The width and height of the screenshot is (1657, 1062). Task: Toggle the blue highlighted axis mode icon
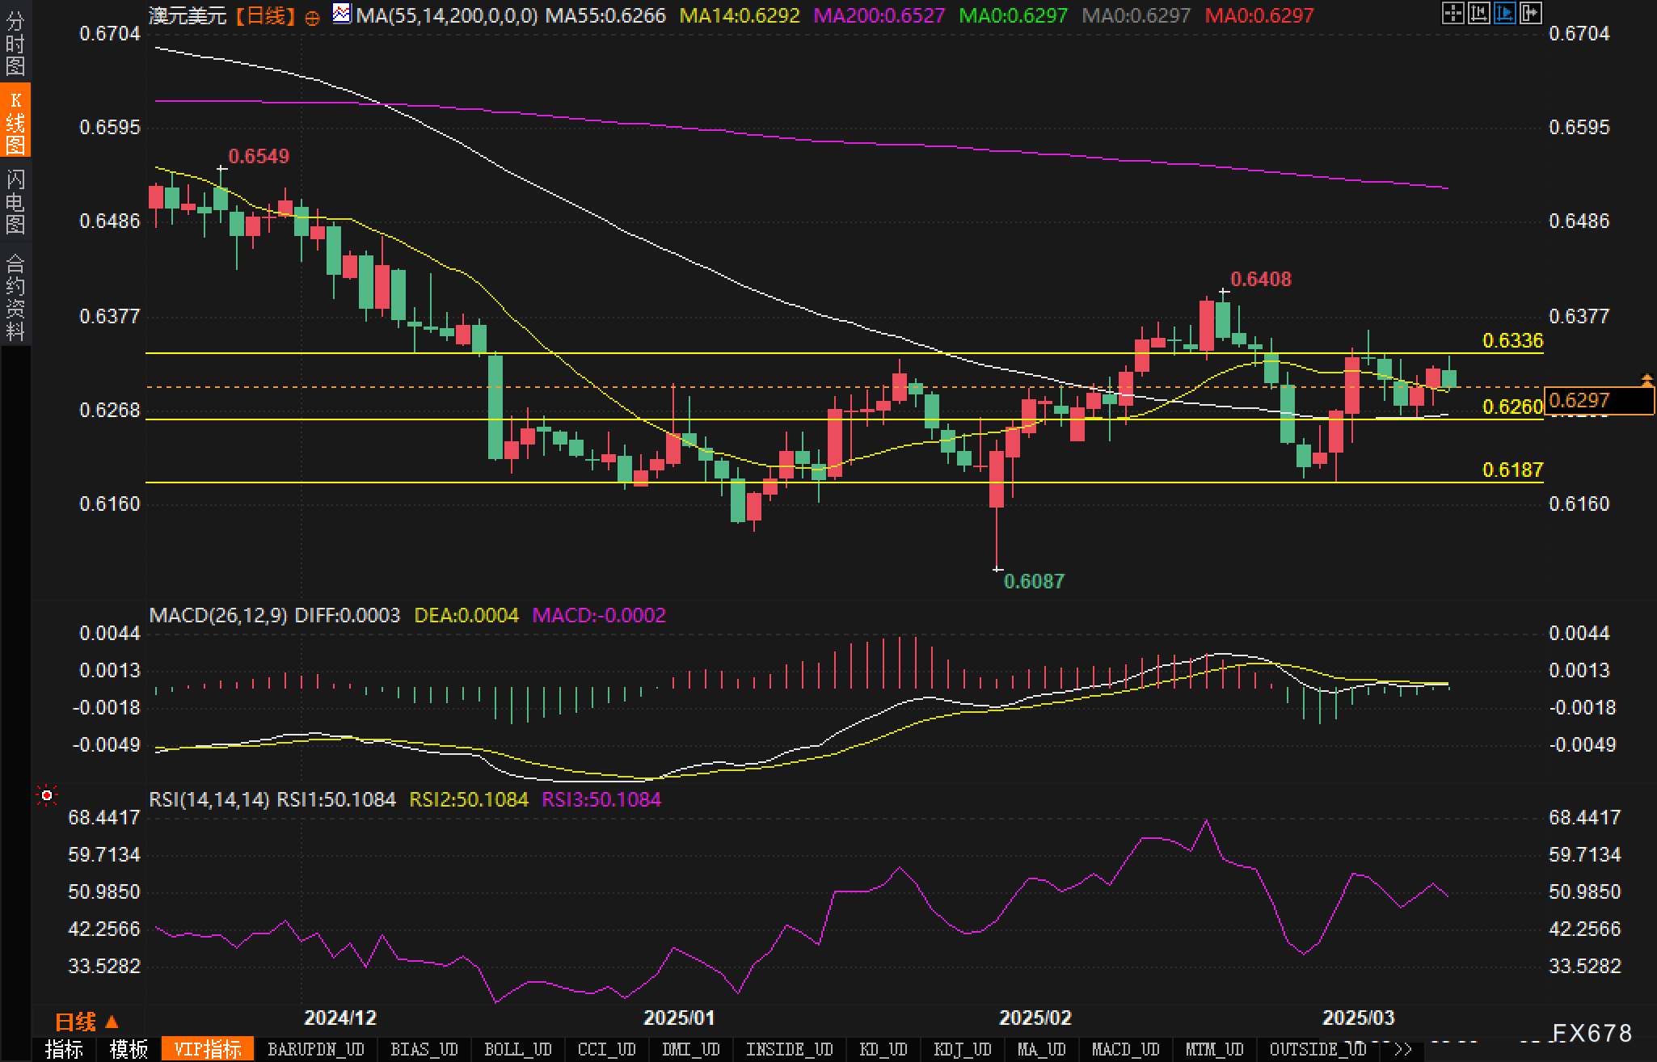click(x=1504, y=13)
